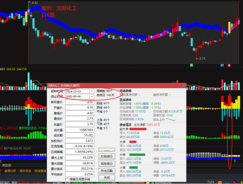Image resolution: width=243 pixels, height=184 pixels.
Task: Click the 区间波动率 2.92% text
Action: pos(132,119)
